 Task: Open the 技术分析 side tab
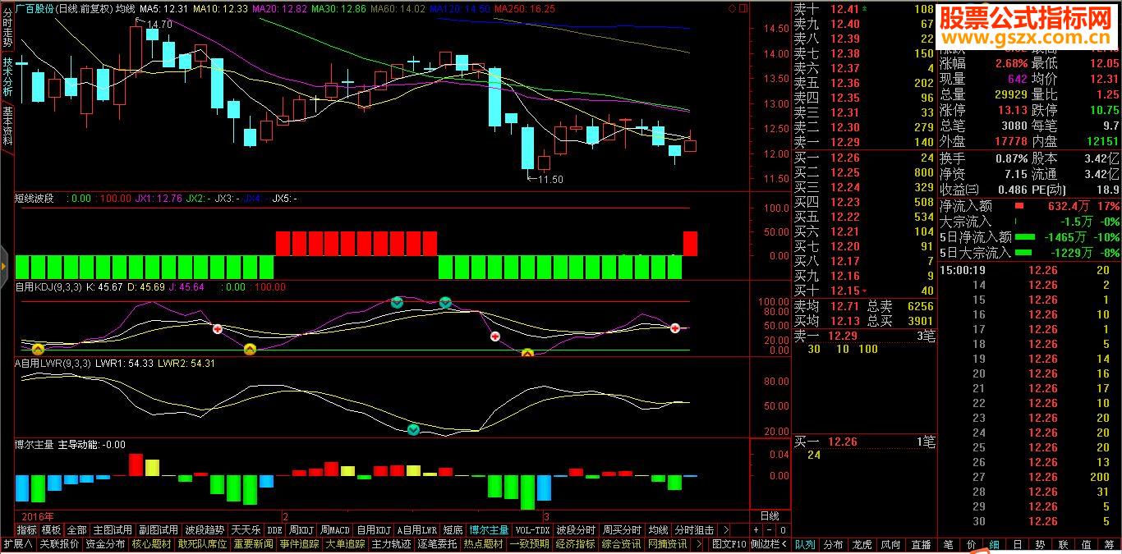pos(7,77)
